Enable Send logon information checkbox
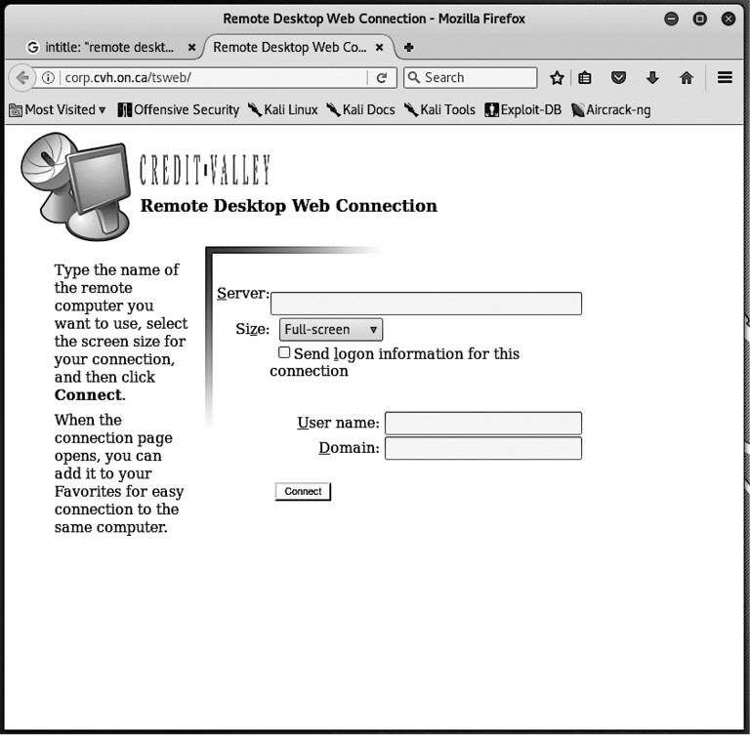 click(284, 353)
